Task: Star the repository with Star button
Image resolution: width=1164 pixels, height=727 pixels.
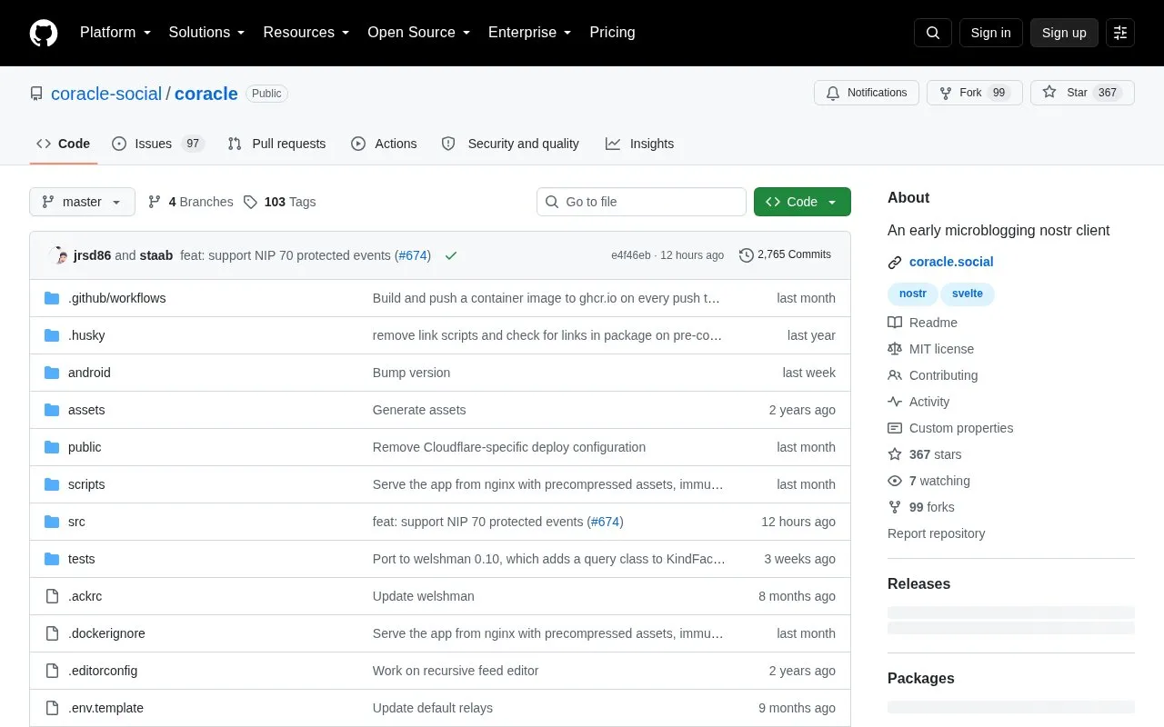Action: (x=1082, y=93)
